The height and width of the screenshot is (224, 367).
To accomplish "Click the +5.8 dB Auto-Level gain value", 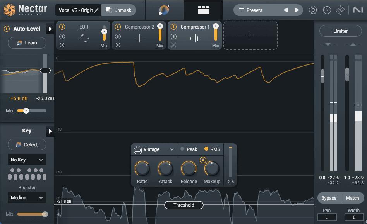I will [x=19, y=98].
